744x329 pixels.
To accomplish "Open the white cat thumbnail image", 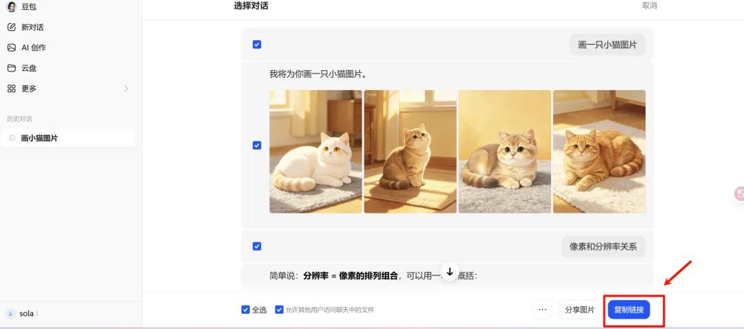I will 316,151.
